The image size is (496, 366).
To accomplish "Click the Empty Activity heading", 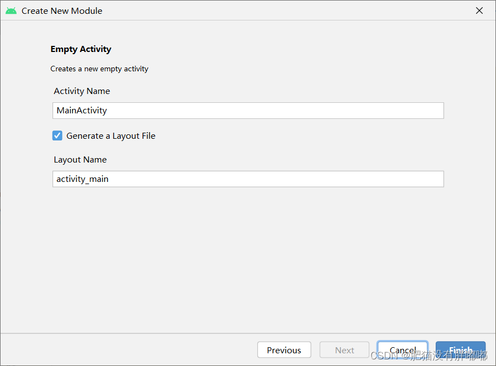I will (x=81, y=49).
